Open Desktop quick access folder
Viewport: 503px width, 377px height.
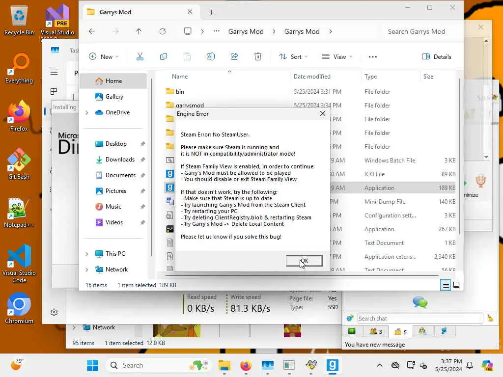click(115, 144)
